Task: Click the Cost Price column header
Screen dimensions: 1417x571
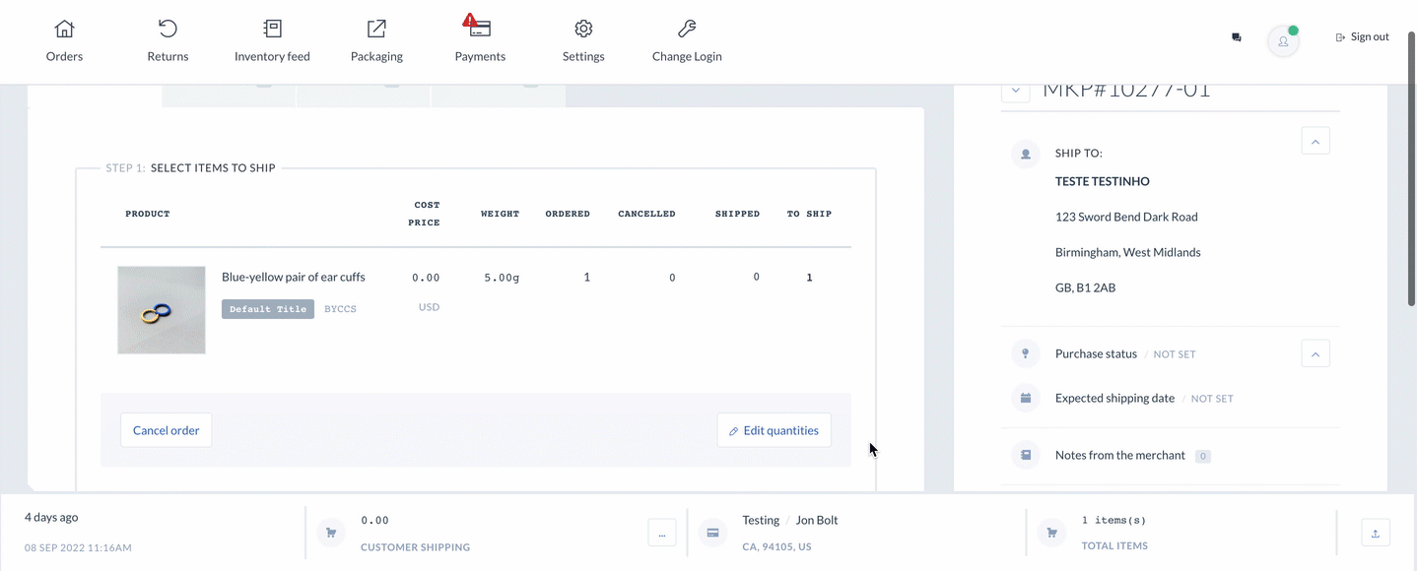Action: pos(426,214)
